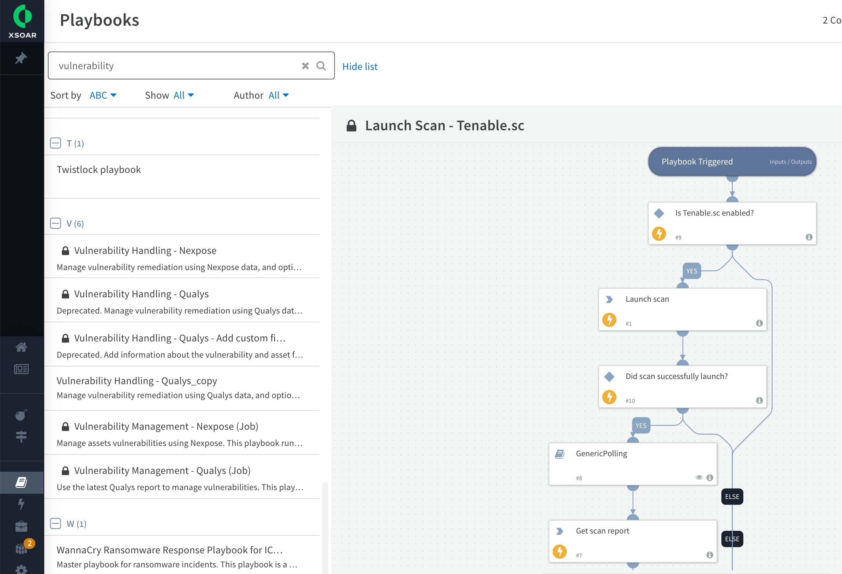This screenshot has height=574, width=842.
Task: Collapse the V (6) group
Action: point(56,223)
